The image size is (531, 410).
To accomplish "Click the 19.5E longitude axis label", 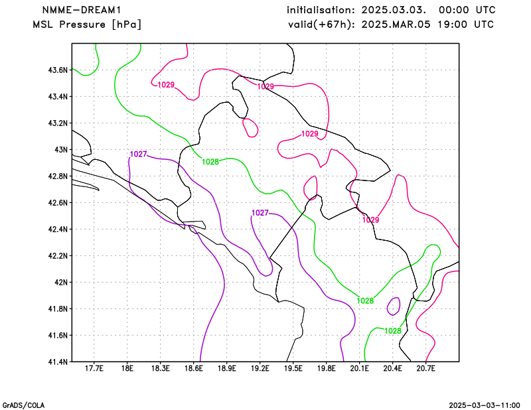I will (x=293, y=368).
